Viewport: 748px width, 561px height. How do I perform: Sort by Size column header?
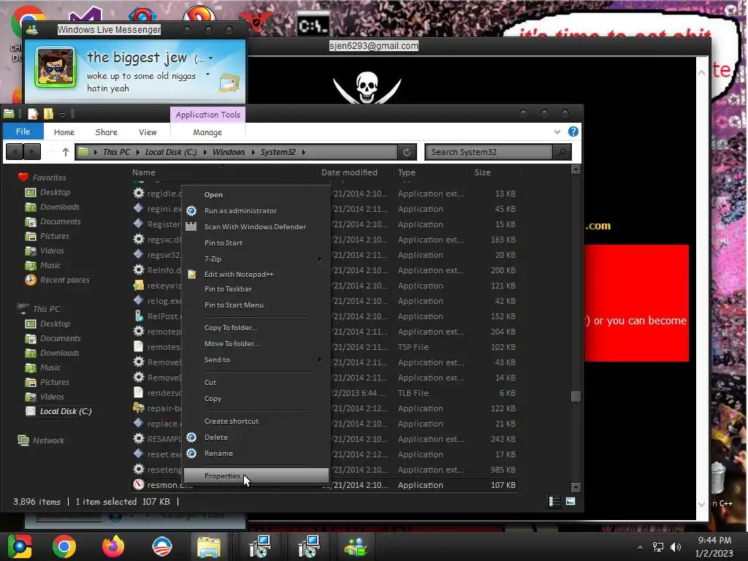click(482, 172)
